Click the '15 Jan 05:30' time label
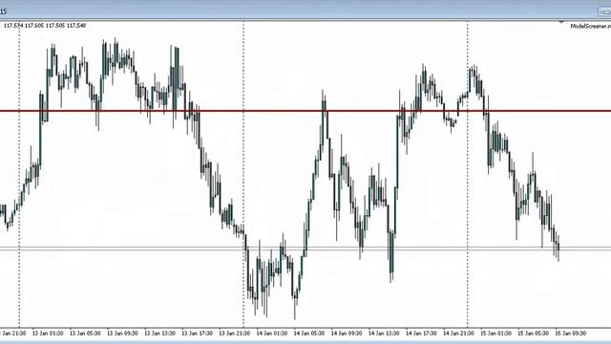 (533, 333)
